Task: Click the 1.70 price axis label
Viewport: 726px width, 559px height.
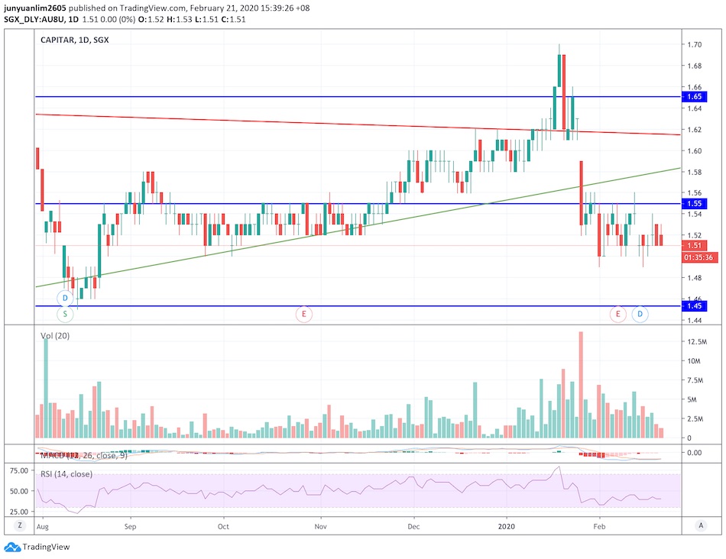Action: [695, 45]
